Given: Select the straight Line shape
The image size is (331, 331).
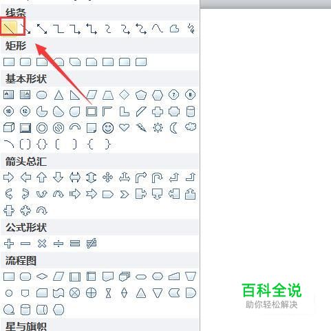Looking at the screenshot, I should (9, 29).
